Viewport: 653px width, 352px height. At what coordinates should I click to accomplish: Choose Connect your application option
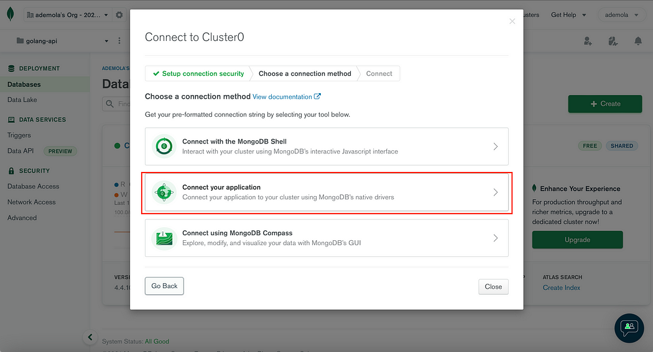[327, 192]
